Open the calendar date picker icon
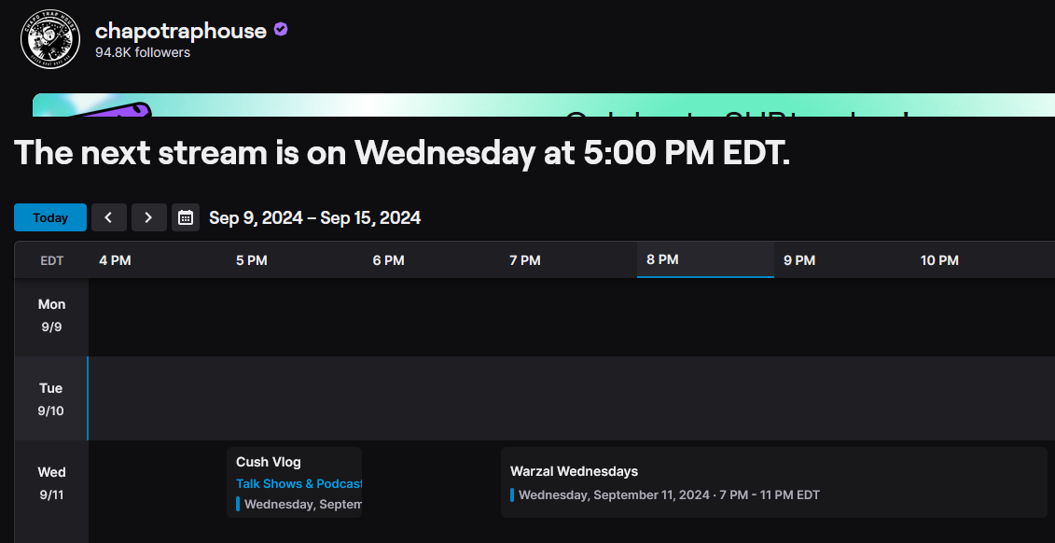1055x543 pixels. point(186,217)
